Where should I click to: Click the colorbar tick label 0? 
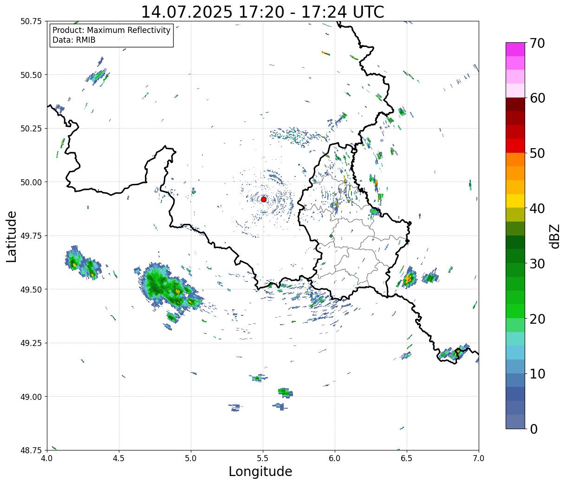point(533,429)
